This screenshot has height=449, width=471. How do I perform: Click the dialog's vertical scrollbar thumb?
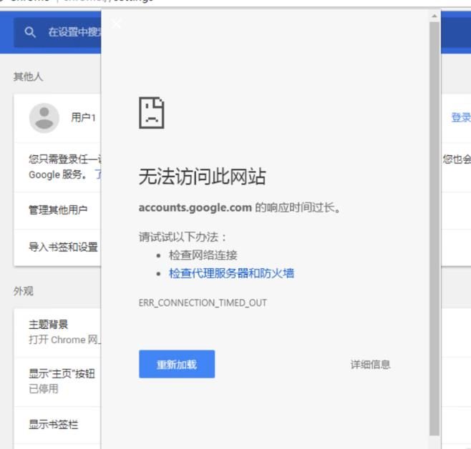[434, 229]
